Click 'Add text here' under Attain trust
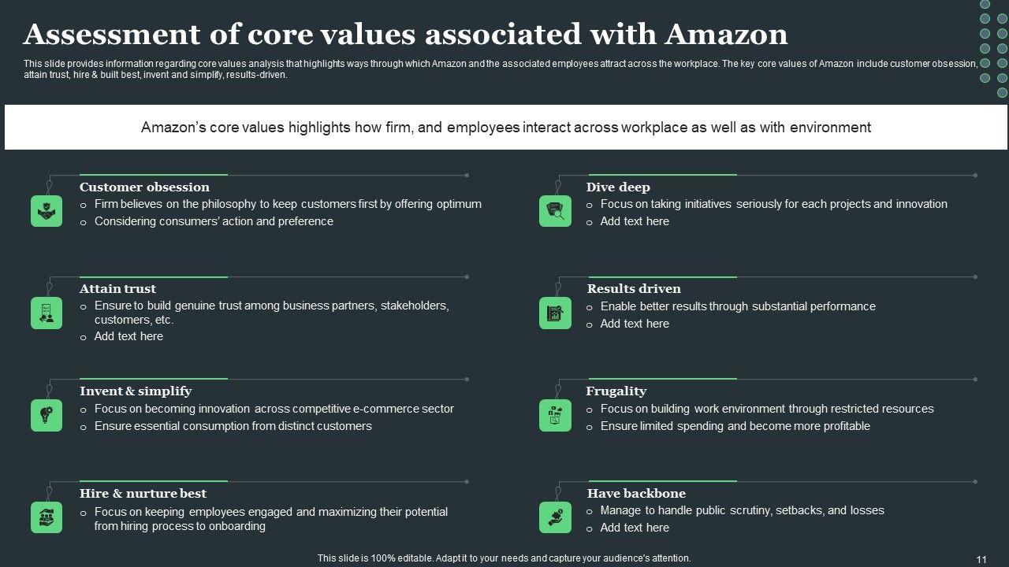This screenshot has height=567, width=1009. 128,336
